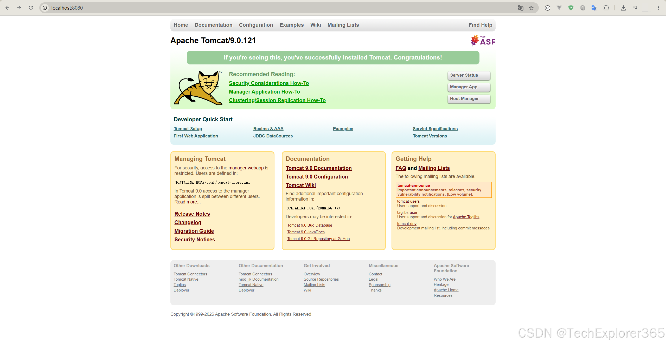Open the tomcat-users mailing list
The width and height of the screenshot is (666, 344).
[x=408, y=201]
